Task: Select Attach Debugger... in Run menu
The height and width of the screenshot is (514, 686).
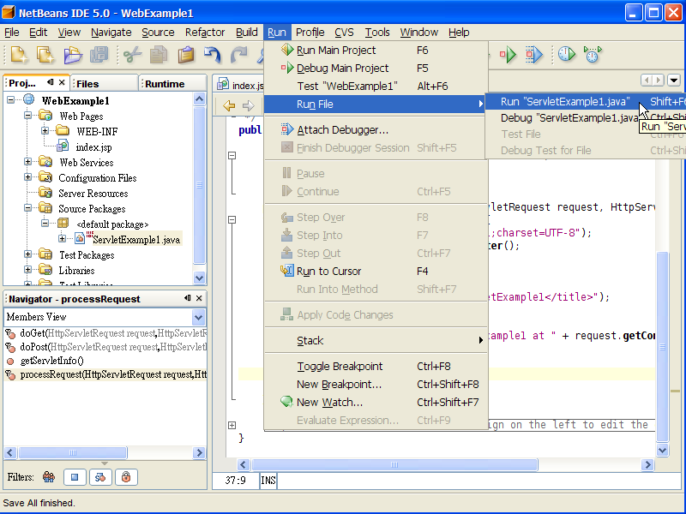Action: (x=376, y=130)
